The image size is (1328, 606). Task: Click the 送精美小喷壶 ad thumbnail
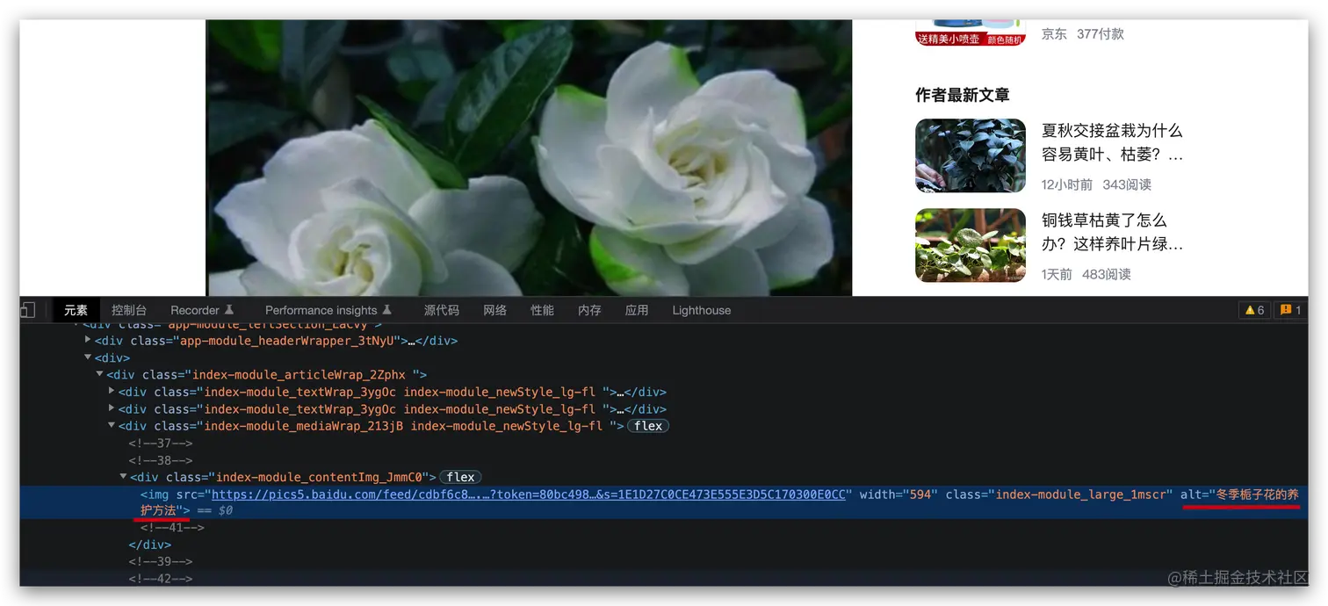971,32
